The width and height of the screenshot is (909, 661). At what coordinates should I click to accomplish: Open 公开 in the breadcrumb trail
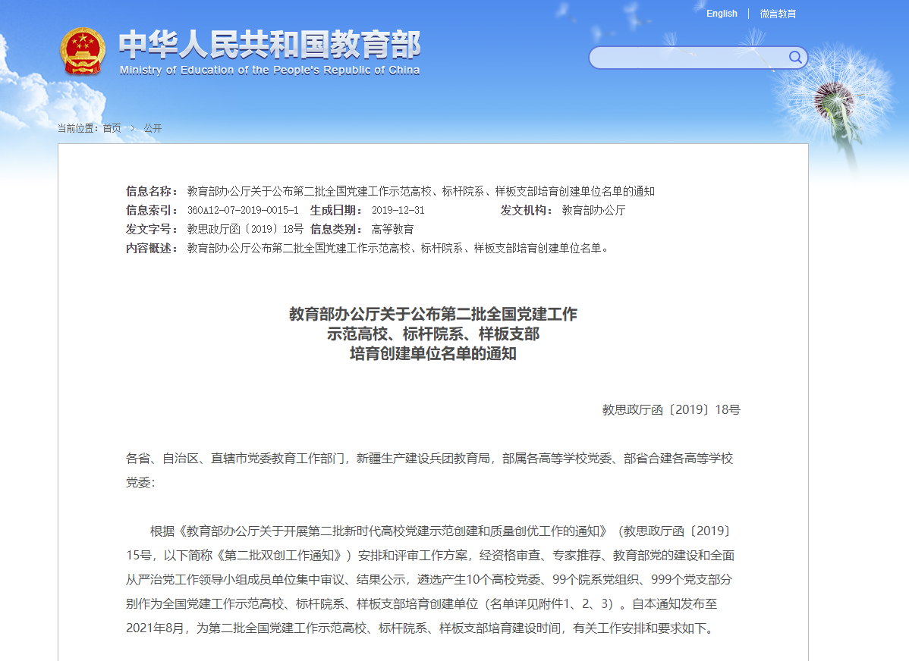153,128
